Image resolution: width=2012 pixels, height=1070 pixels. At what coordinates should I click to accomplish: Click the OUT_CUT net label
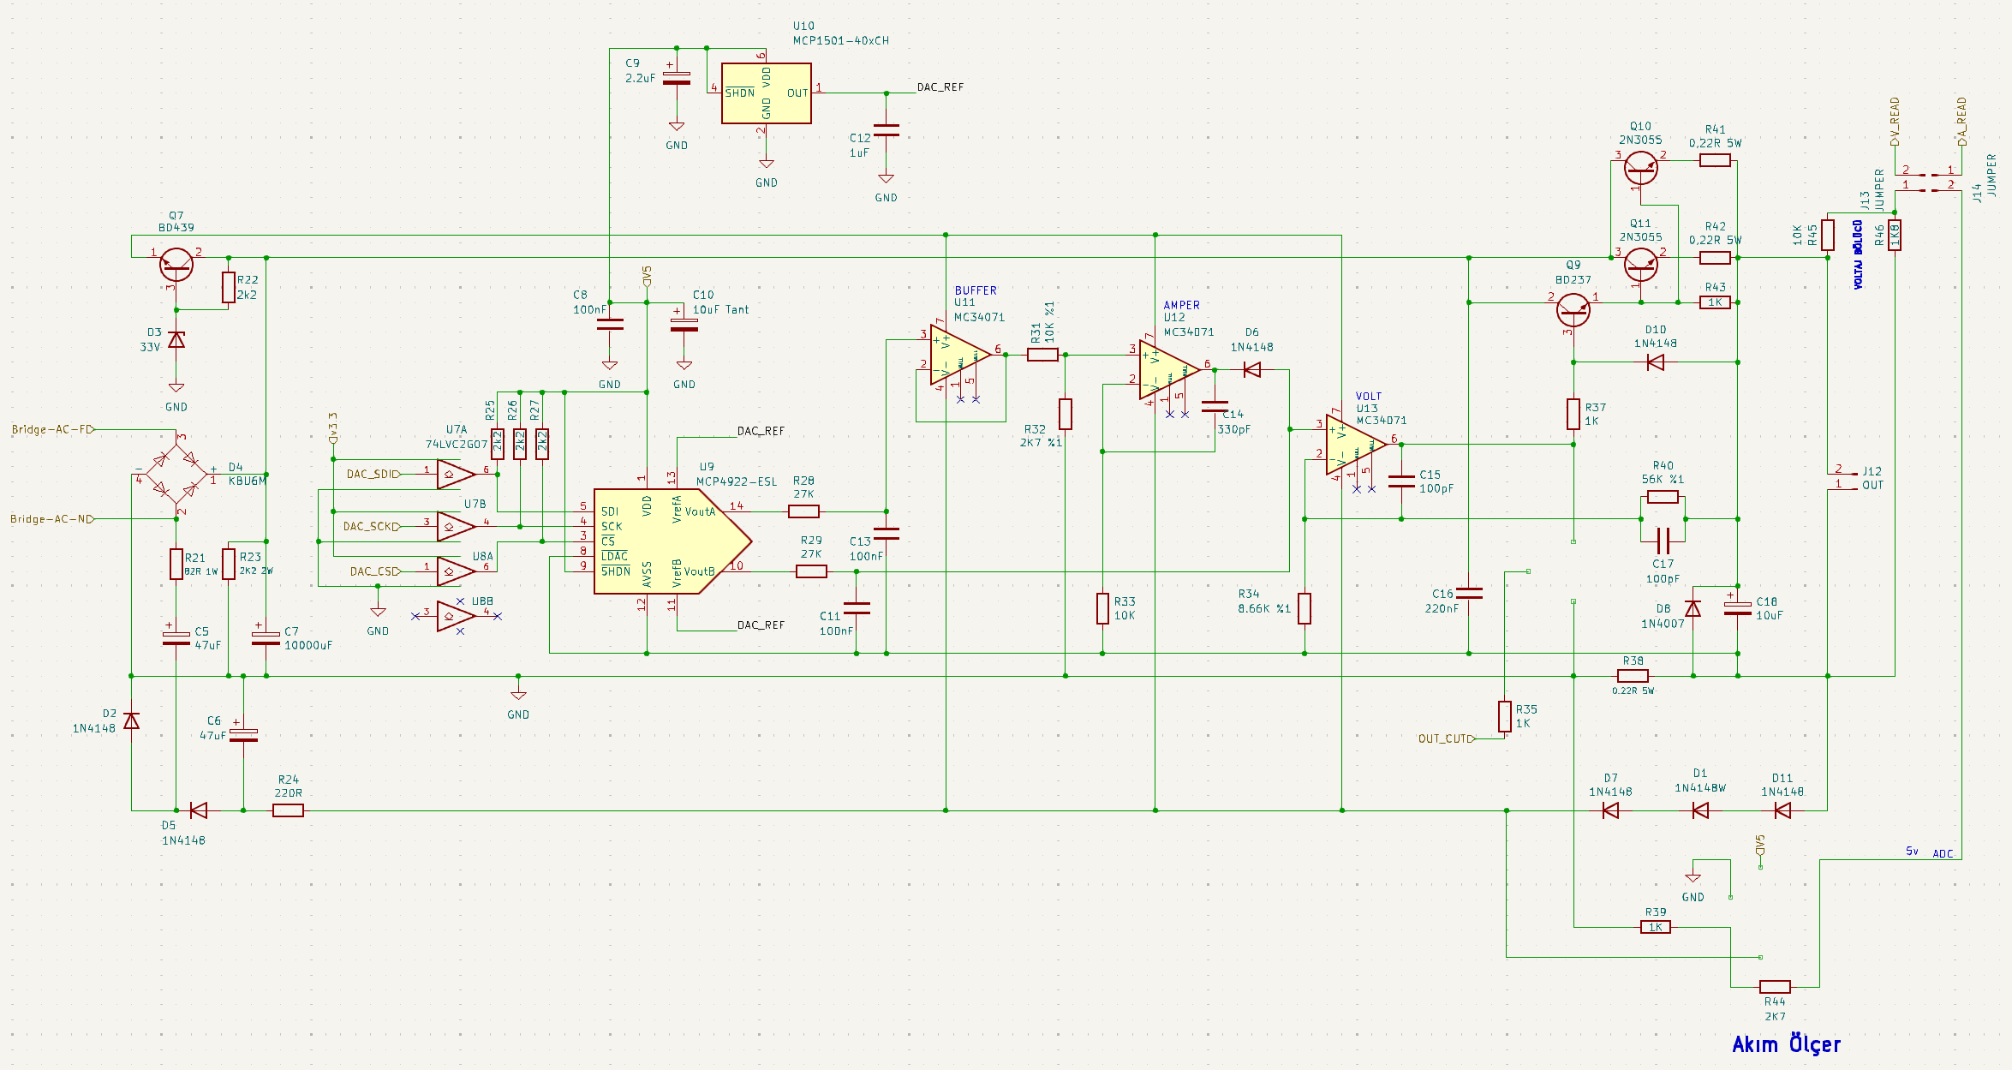(1447, 738)
